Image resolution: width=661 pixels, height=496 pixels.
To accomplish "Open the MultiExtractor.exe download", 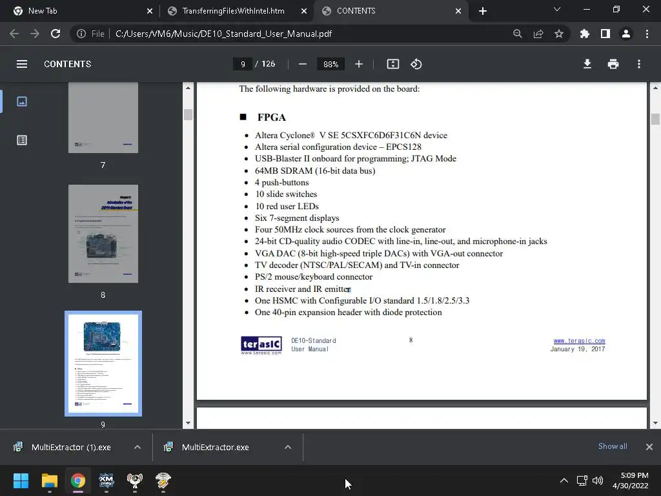I will point(215,447).
